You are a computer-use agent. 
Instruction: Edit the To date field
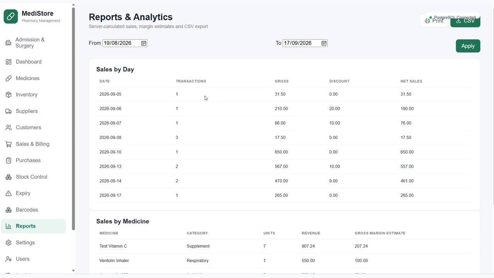point(305,43)
